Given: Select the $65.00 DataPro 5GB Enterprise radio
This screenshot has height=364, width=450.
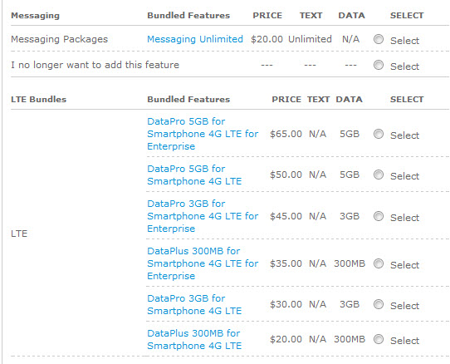Looking at the screenshot, I should [379, 134].
